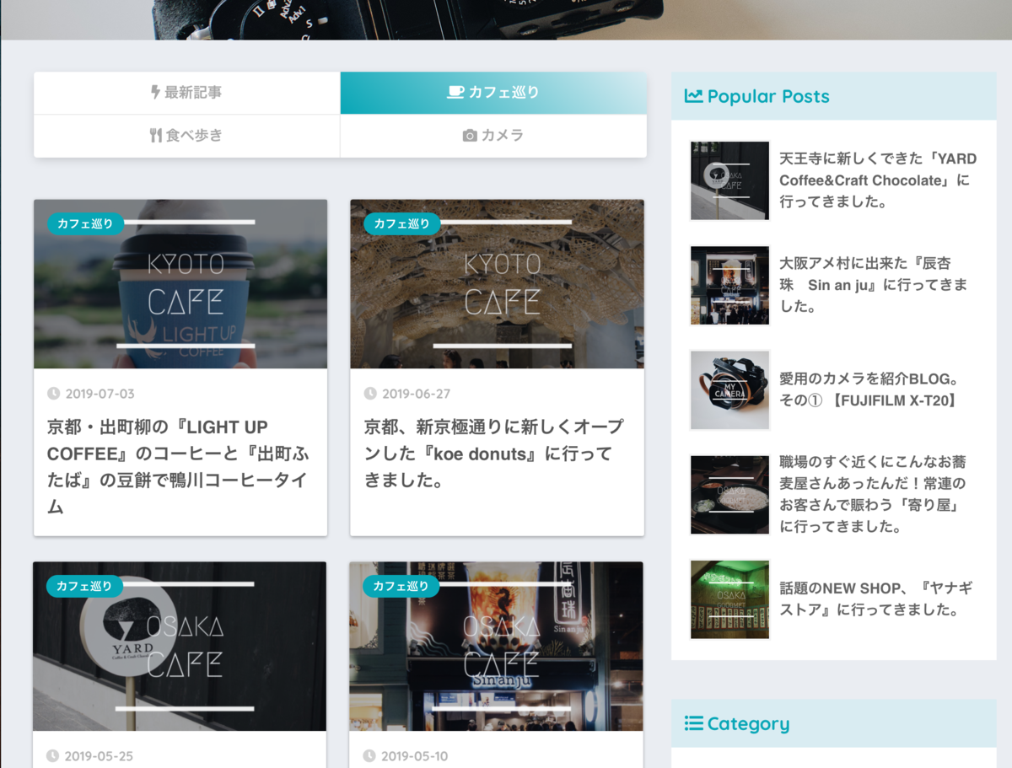The height and width of the screenshot is (768, 1012).
Task: Click the soba dish sidebar thumbnail
Action: pos(729,494)
